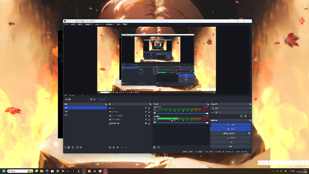Click the remove scene trash icon
The image size is (309, 174).
coord(69,147)
